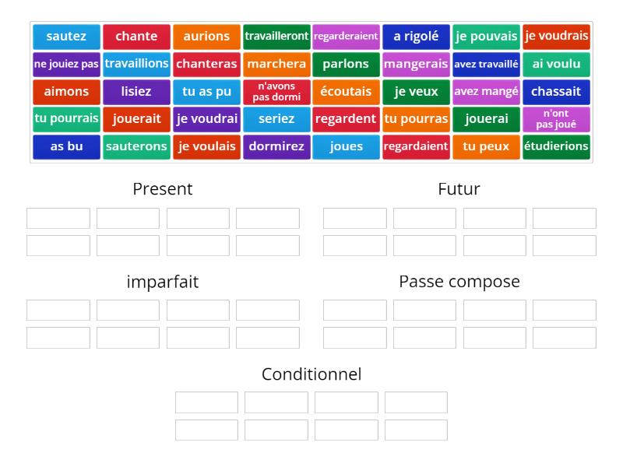
Task: Click first empty slot under Passe compose
Action: pyautogui.click(x=355, y=310)
